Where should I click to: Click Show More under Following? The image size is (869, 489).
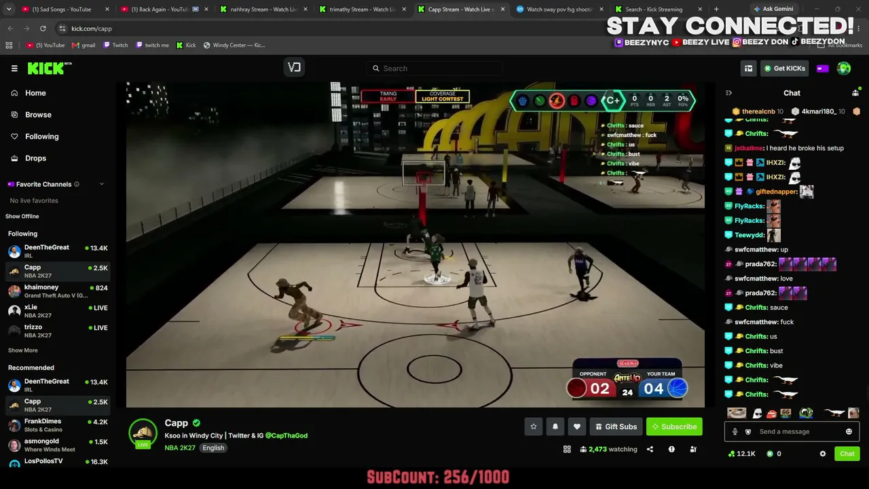tap(23, 350)
